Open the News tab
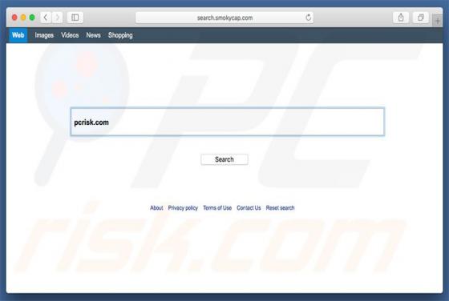The height and width of the screenshot is (301, 449). [x=93, y=35]
